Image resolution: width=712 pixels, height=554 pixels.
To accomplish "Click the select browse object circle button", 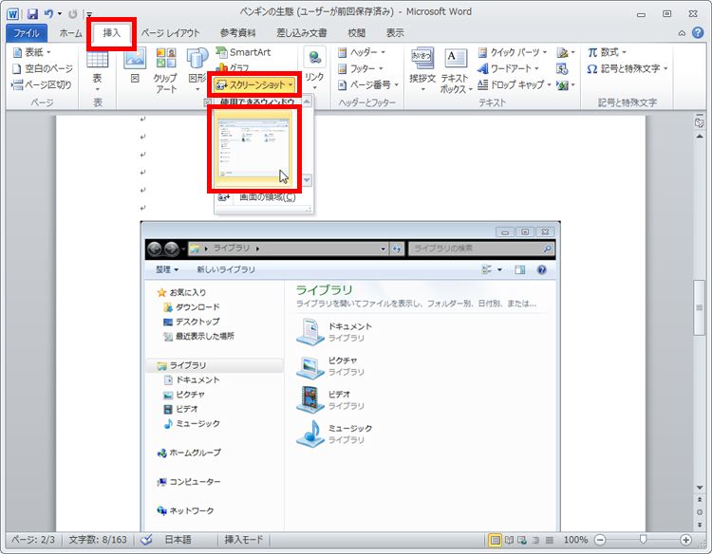I will (x=700, y=512).
